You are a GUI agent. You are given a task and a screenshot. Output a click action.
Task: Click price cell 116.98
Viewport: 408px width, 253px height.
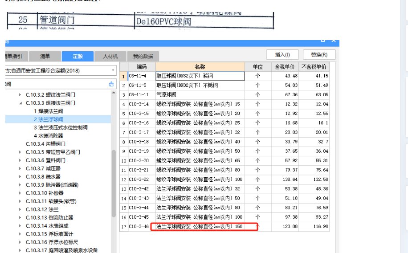coord(314,226)
